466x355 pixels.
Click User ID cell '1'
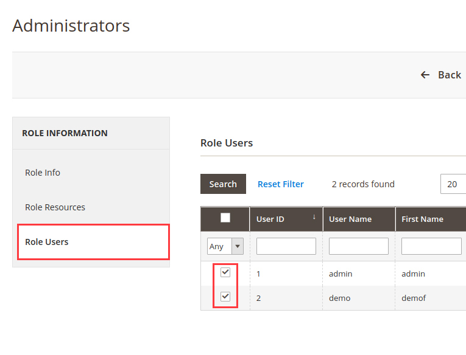pyautogui.click(x=258, y=274)
